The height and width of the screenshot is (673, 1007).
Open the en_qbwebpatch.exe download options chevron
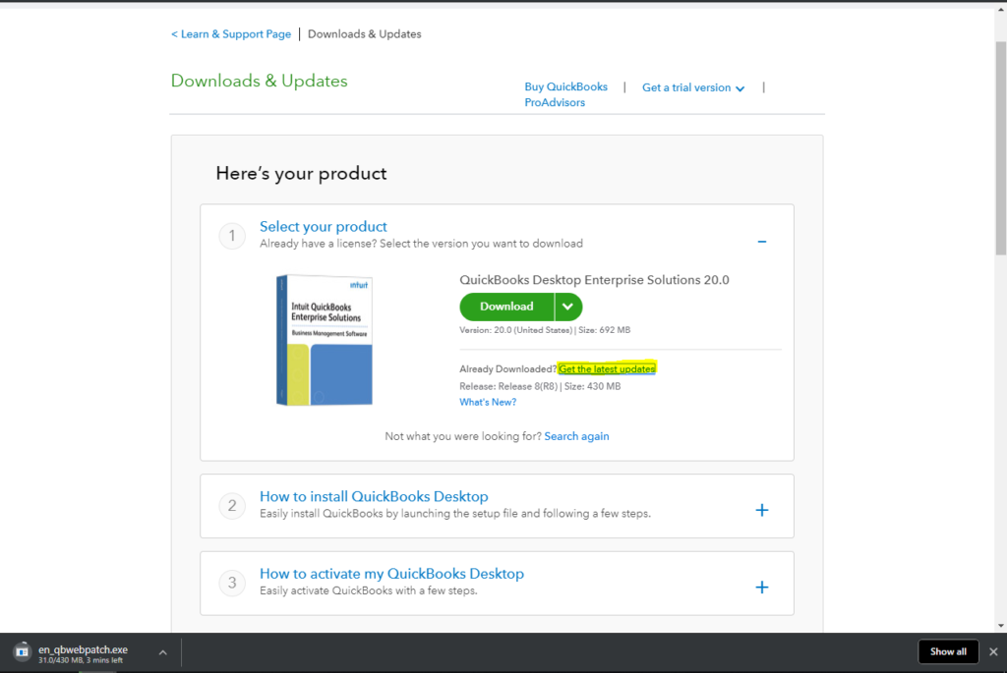[x=163, y=652]
